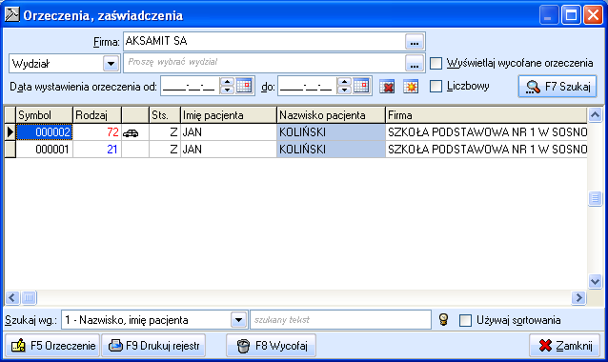Click the vertical scrollbar down arrow
Screen dimensions: 608x362
pyautogui.click(x=595, y=281)
